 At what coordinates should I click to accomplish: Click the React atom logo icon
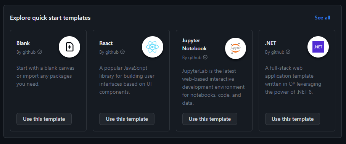153,47
